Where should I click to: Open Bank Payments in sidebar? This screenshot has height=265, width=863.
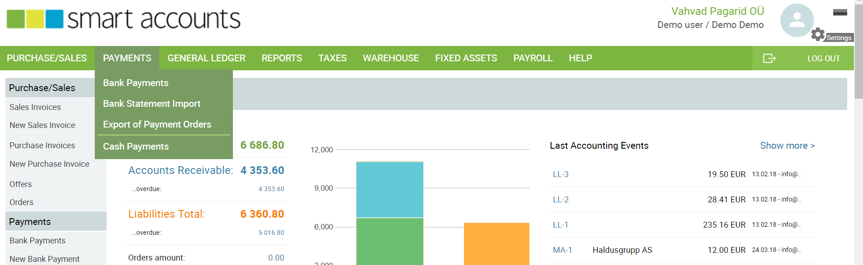[37, 241]
